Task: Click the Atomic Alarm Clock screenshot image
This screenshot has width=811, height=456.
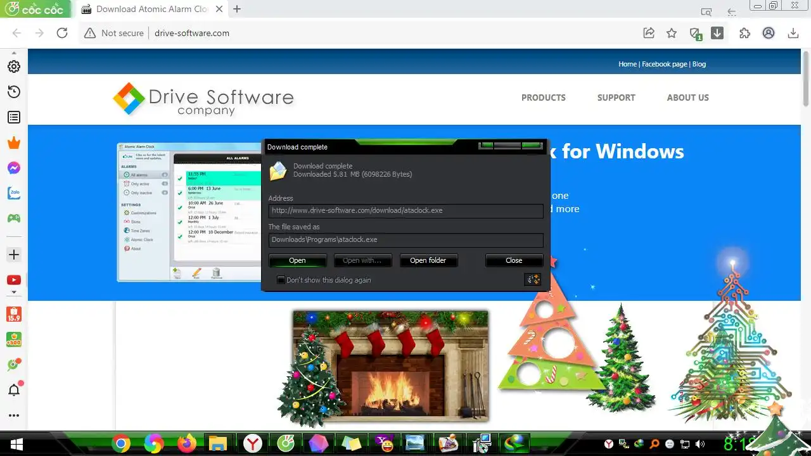Action: (x=189, y=212)
